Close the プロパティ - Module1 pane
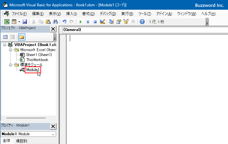This screenshot has width=228, height=144. [x=53, y=126]
